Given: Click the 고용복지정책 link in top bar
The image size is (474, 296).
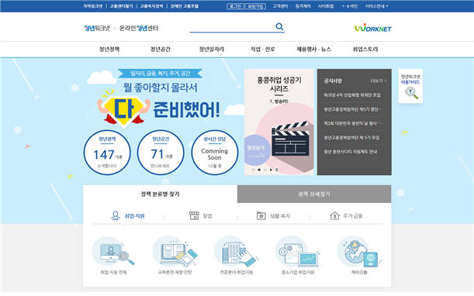Looking at the screenshot, I should click(x=151, y=6).
